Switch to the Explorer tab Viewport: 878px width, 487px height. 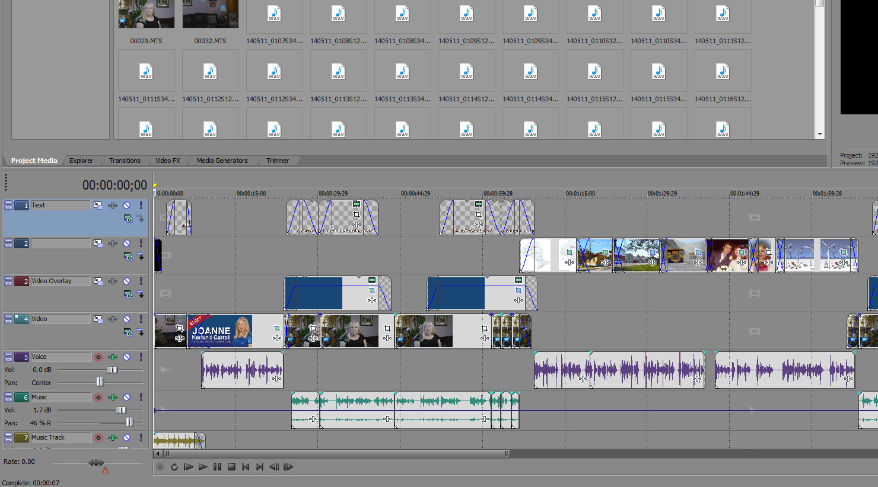pos(81,161)
